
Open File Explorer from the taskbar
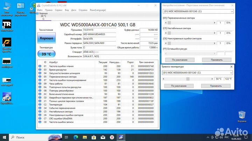pyautogui.click(x=85, y=137)
